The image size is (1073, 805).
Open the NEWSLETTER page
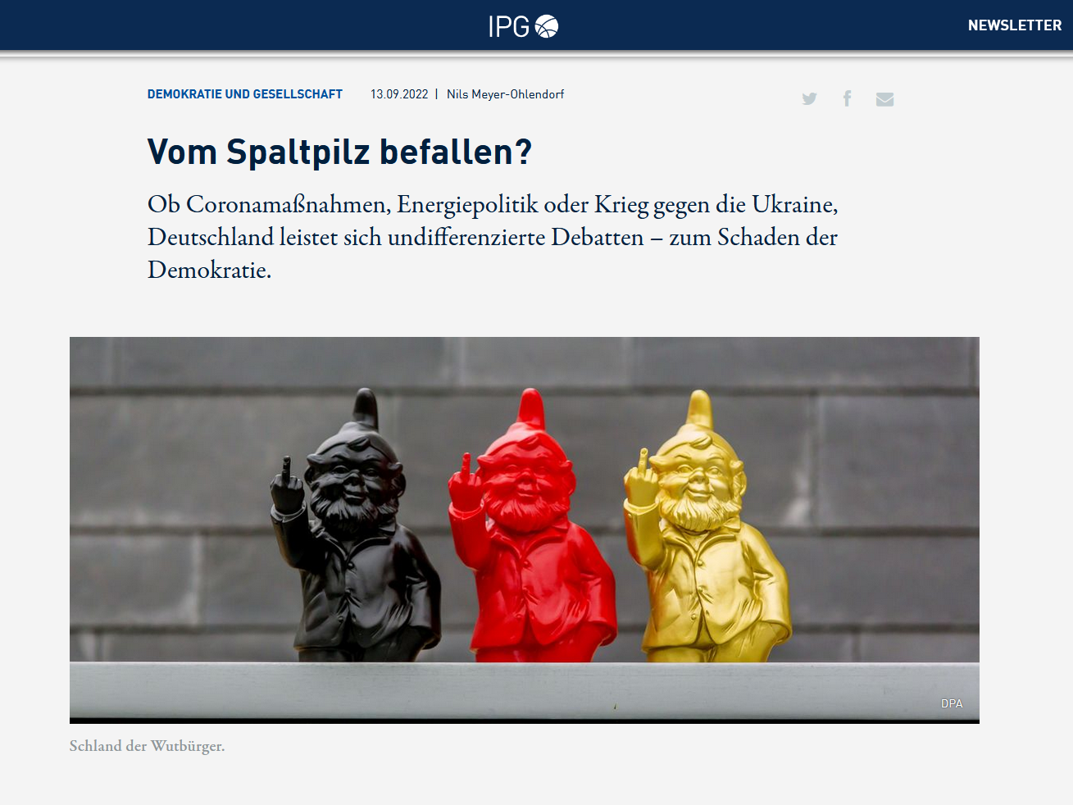coord(1014,25)
